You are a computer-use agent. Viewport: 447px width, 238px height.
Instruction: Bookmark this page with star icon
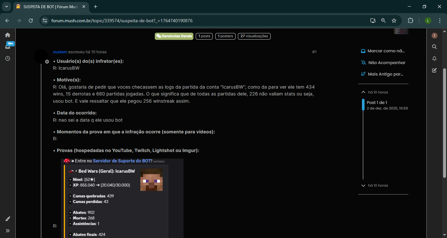[x=394, y=21]
